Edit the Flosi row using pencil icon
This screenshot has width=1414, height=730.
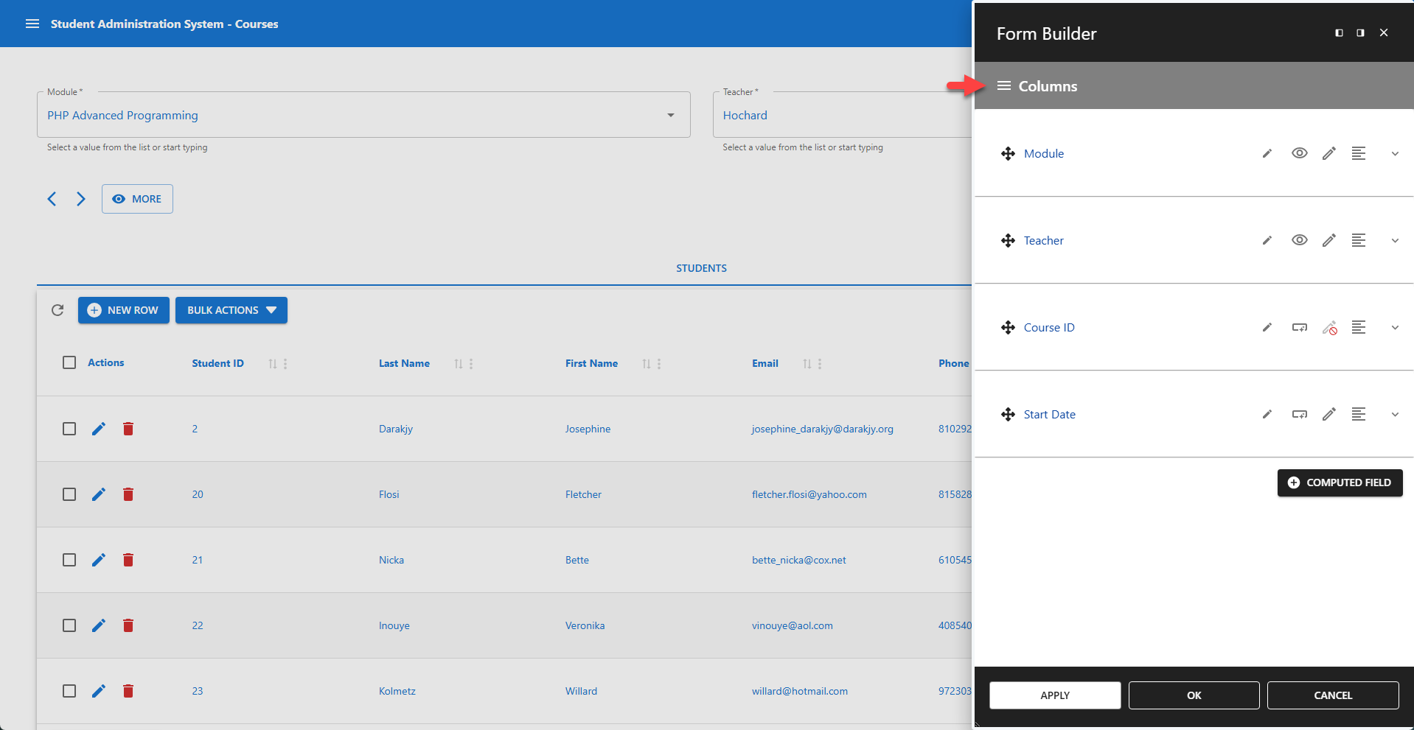[x=99, y=494]
